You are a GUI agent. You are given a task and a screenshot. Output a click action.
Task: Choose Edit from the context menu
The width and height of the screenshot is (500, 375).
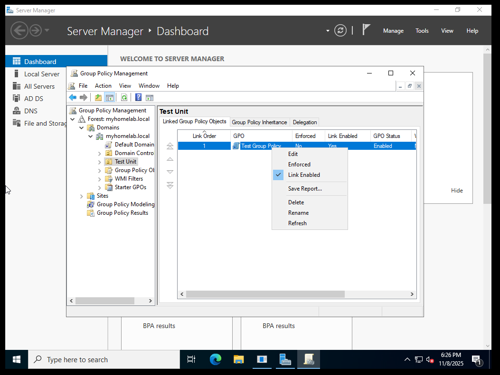coord(293,154)
